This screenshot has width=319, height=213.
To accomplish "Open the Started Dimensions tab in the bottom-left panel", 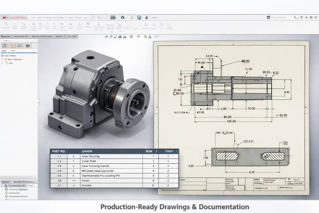I will tap(24, 182).
